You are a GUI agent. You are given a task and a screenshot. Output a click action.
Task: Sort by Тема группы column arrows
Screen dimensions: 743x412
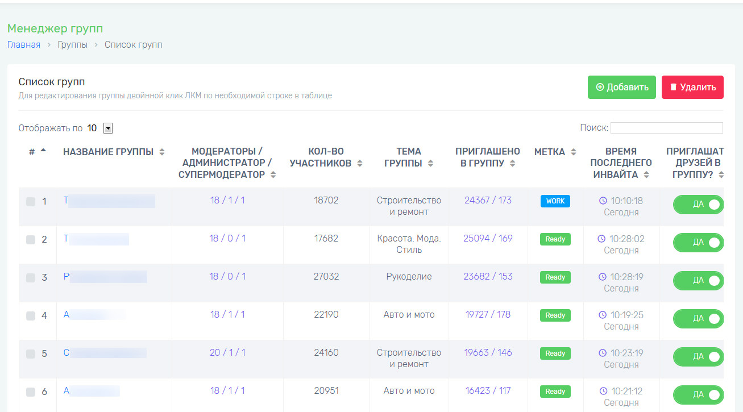[x=430, y=164]
